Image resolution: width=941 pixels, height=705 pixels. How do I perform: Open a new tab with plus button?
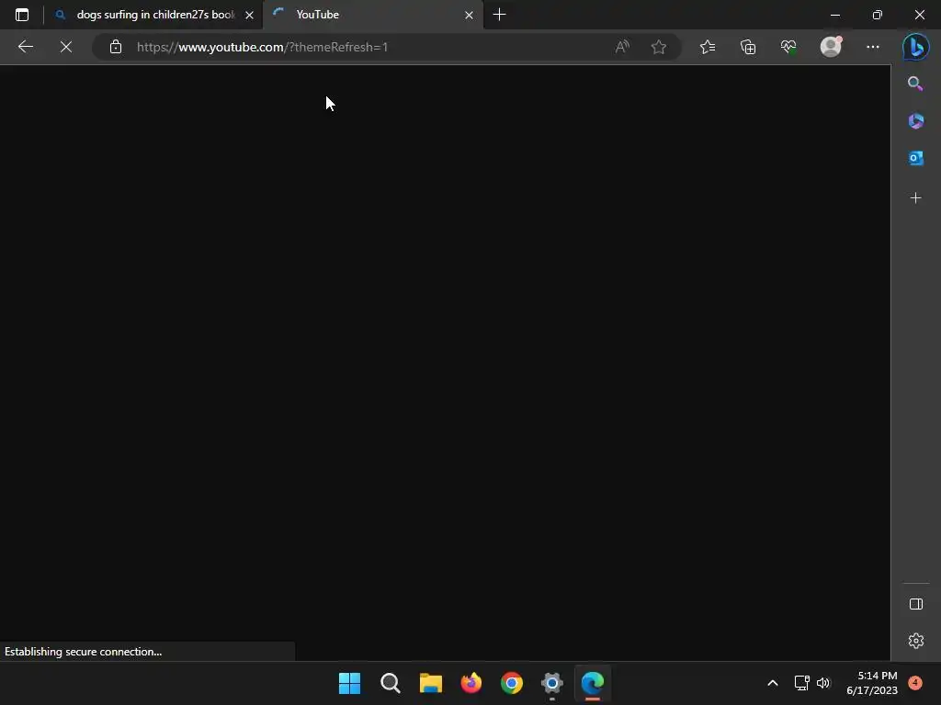tap(499, 15)
